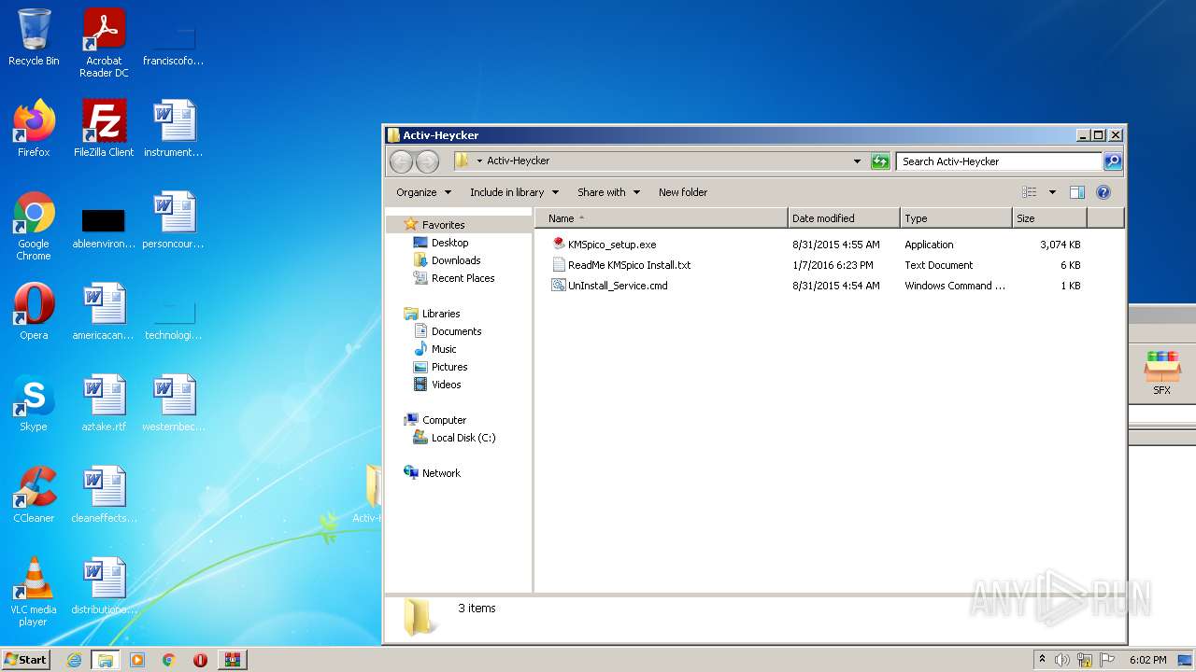Open Pictures library in navigation pane
Image resolution: width=1196 pixels, height=672 pixels.
[x=449, y=367]
